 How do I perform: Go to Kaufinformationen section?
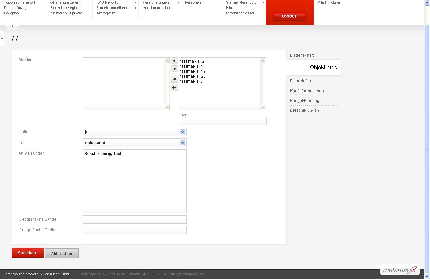coord(307,91)
